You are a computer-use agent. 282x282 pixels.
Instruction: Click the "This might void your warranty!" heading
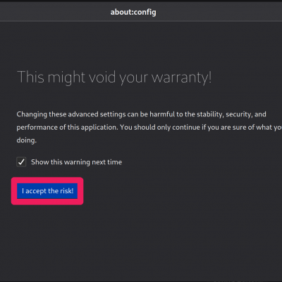(114, 78)
